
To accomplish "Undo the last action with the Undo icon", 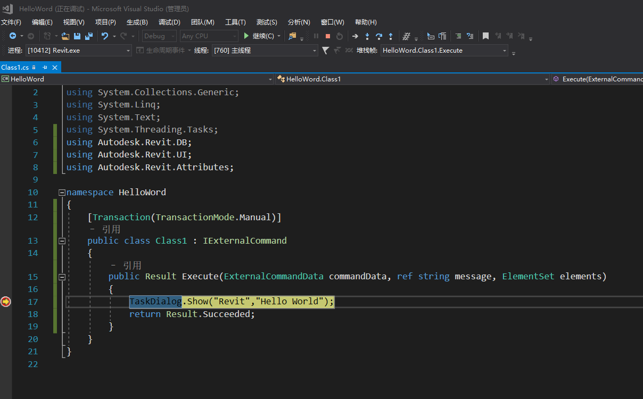I will click(105, 36).
